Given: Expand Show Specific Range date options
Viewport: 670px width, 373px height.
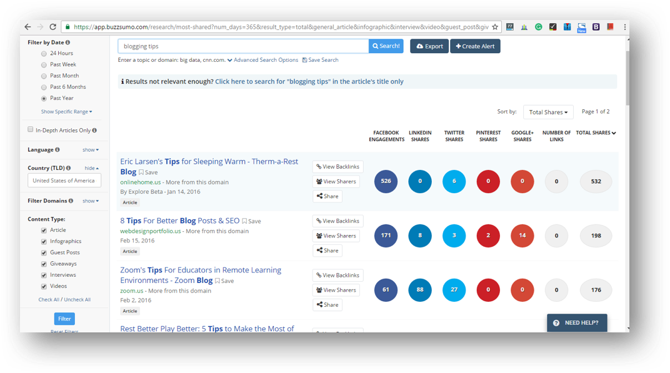Looking at the screenshot, I should [66, 112].
